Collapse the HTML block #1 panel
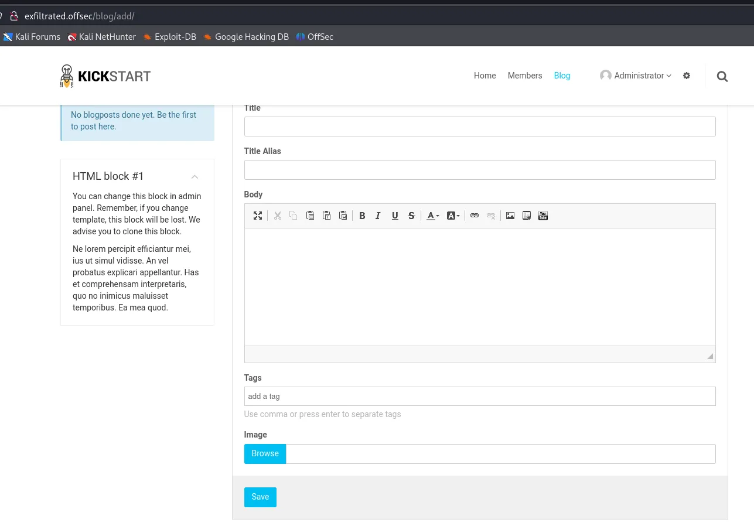754x526 pixels. coord(195,177)
